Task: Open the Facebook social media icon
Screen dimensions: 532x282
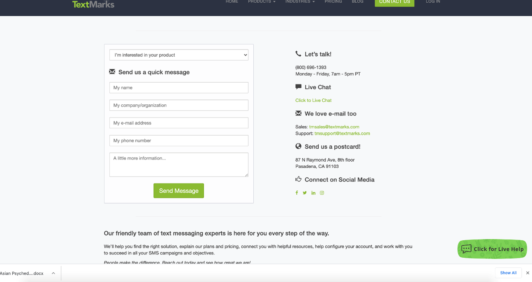Action: point(297,193)
